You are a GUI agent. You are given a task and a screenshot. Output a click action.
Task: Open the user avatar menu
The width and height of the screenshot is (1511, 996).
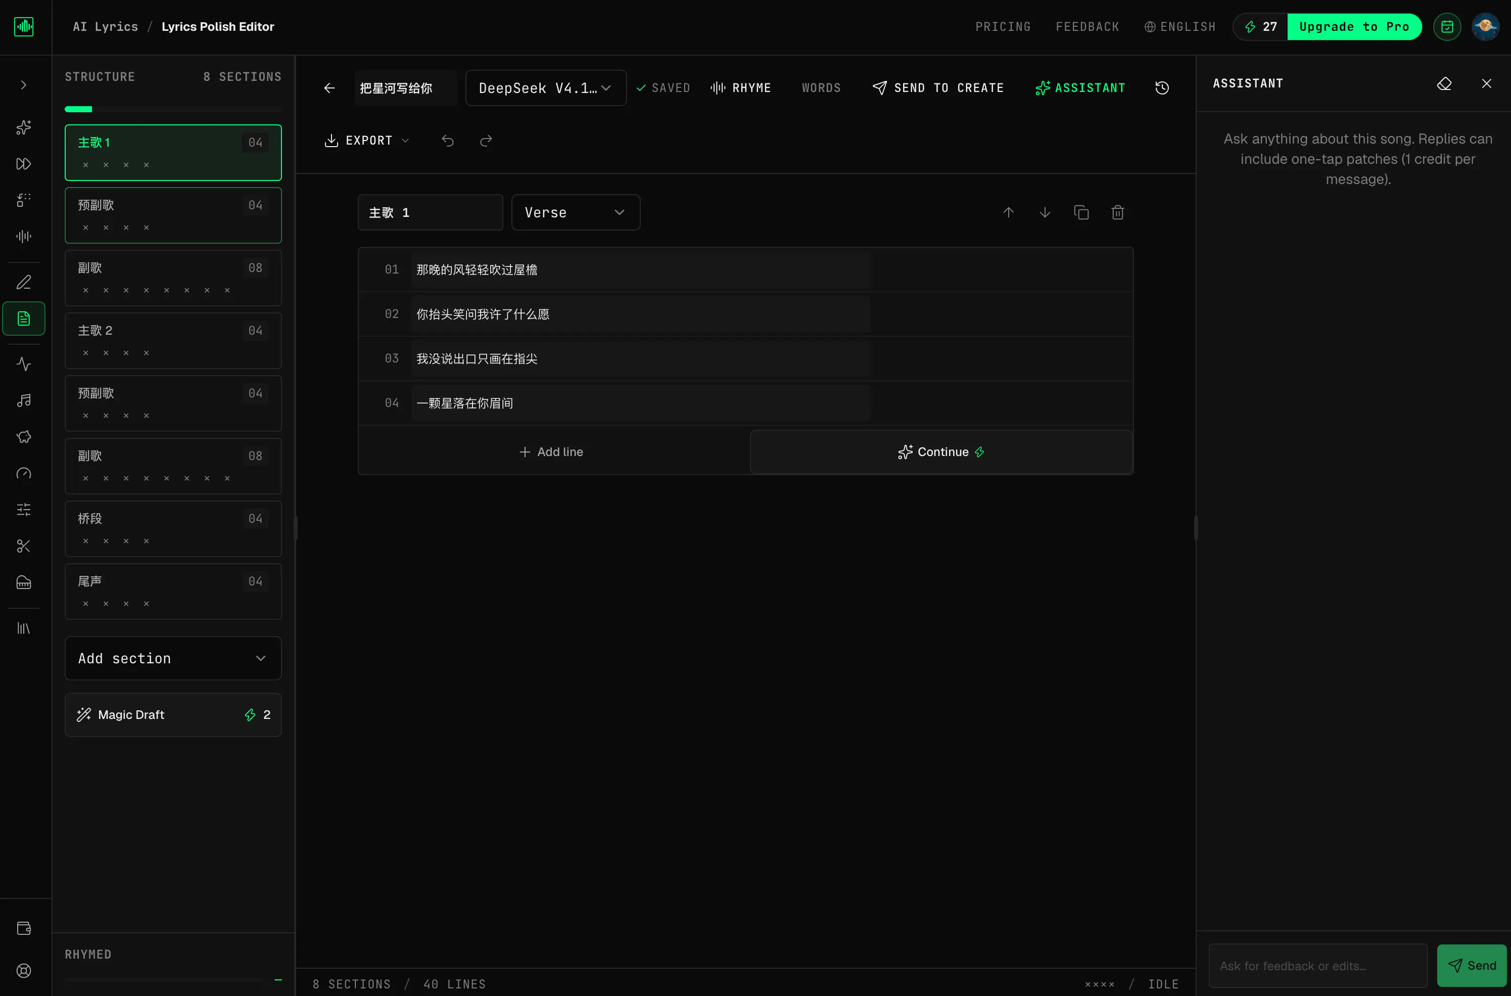click(1485, 27)
